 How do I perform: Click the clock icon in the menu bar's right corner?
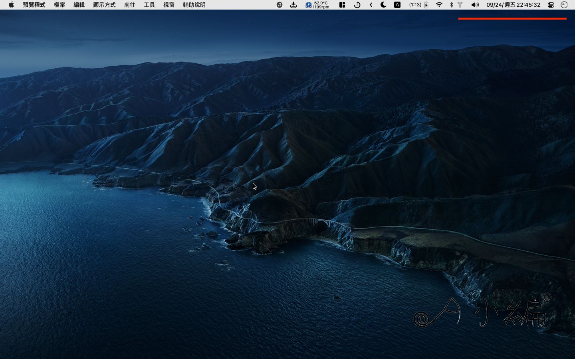pos(564,5)
